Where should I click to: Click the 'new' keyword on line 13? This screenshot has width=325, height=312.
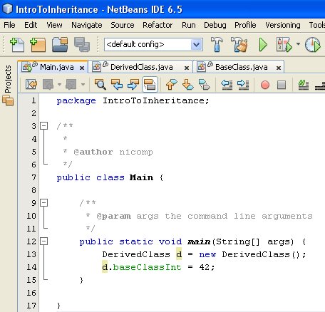pos(207,254)
